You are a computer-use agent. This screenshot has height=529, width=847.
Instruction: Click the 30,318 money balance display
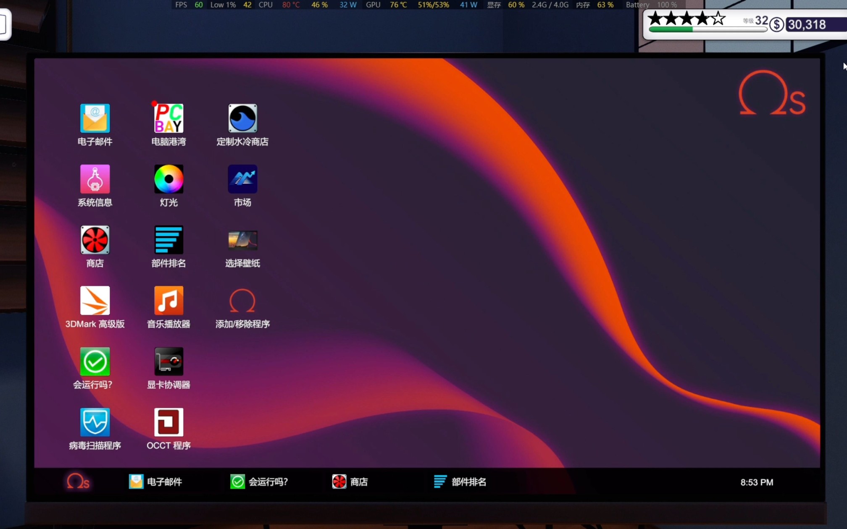click(807, 25)
